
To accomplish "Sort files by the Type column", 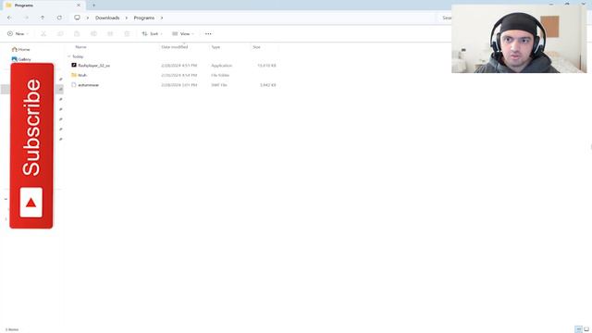I will coord(216,47).
